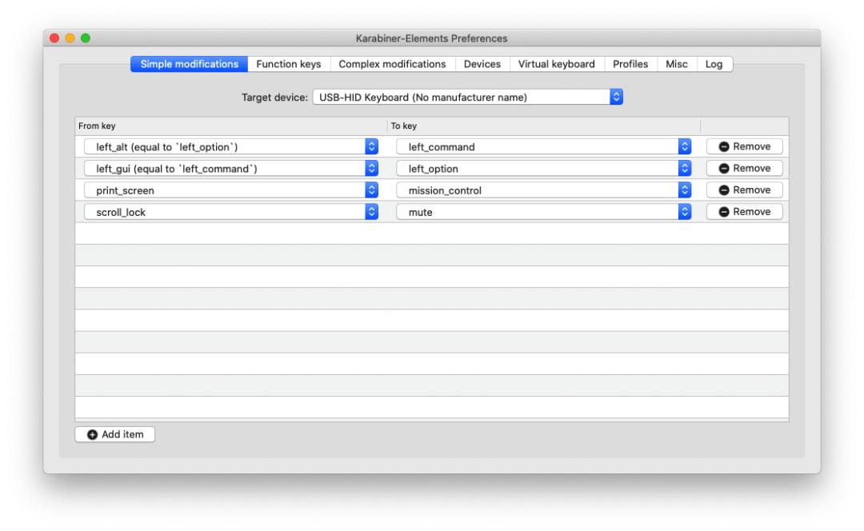Remove the left_gui to left_option mapping

point(744,169)
